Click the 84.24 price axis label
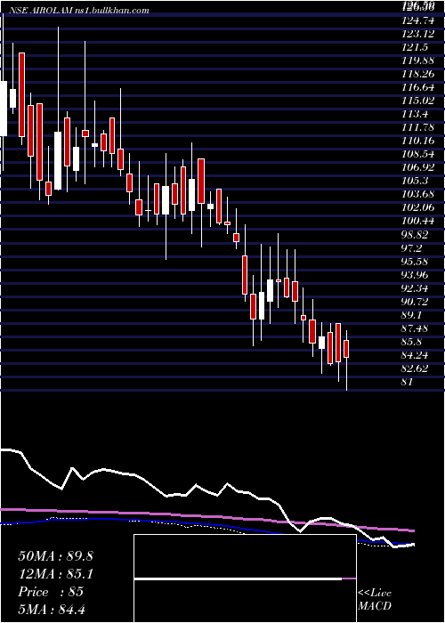The width and height of the screenshot is (445, 623). click(x=415, y=355)
